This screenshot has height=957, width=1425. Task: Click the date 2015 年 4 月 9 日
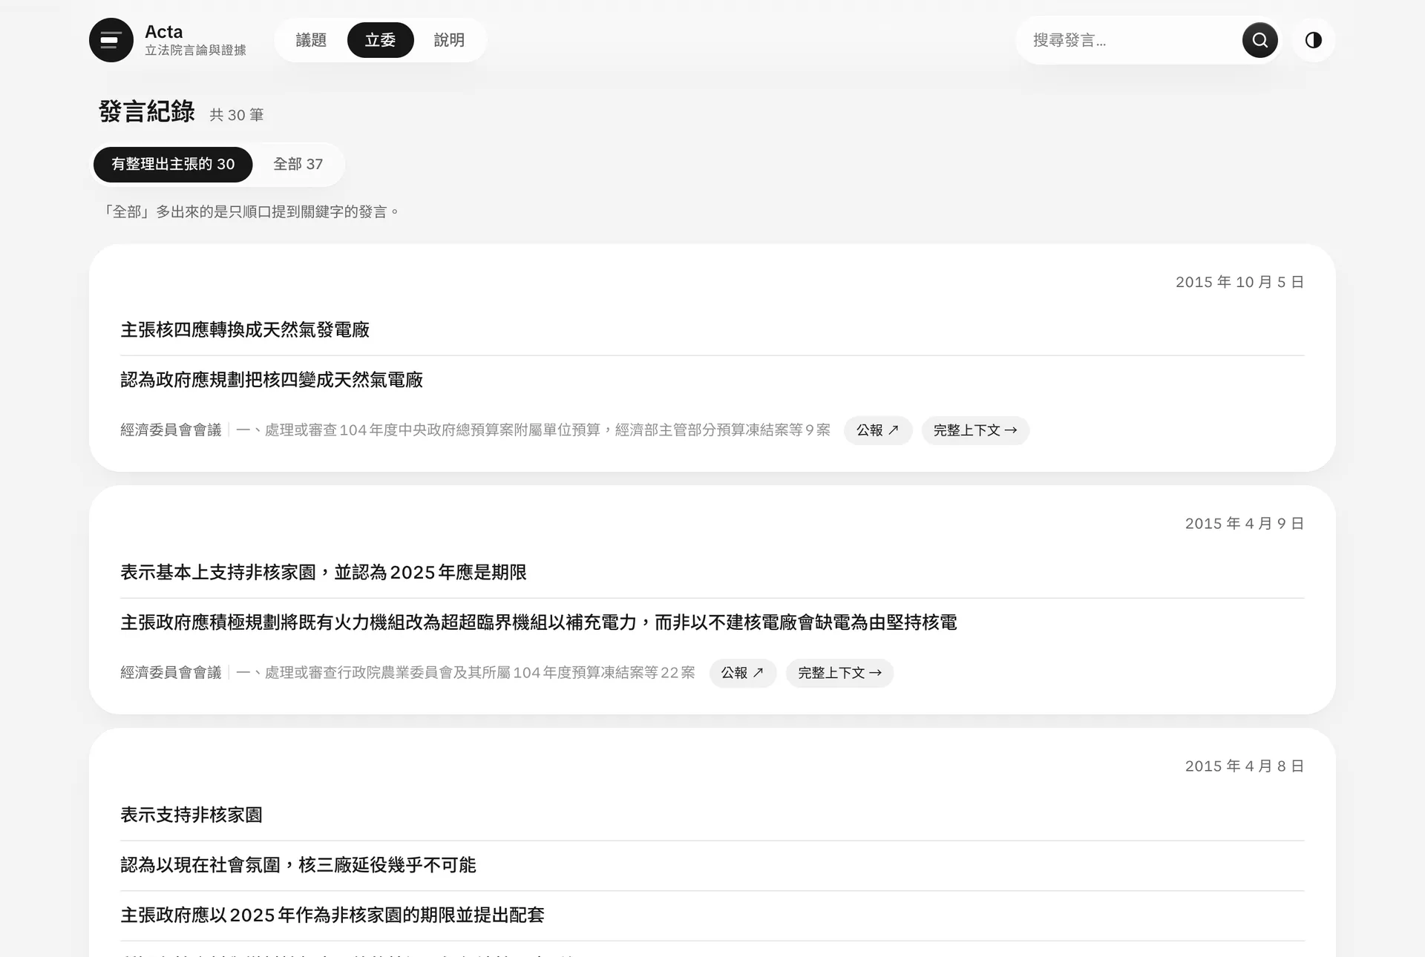(x=1245, y=524)
